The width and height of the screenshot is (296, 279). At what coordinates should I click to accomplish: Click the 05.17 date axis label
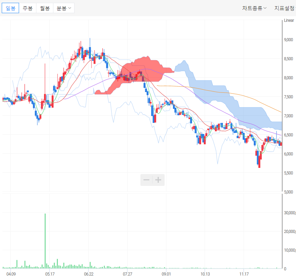click(50, 274)
